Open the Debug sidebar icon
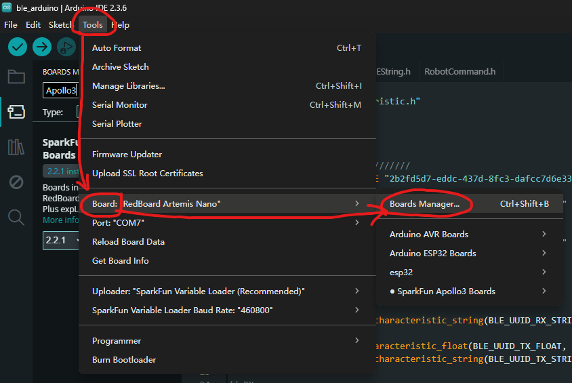The height and width of the screenshot is (383, 572). click(x=16, y=182)
